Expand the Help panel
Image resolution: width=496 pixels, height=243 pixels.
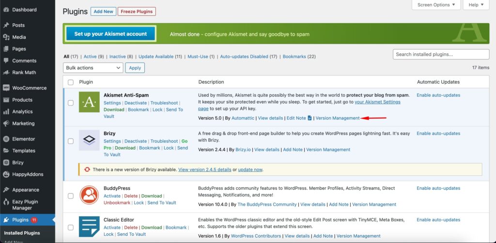click(476, 5)
